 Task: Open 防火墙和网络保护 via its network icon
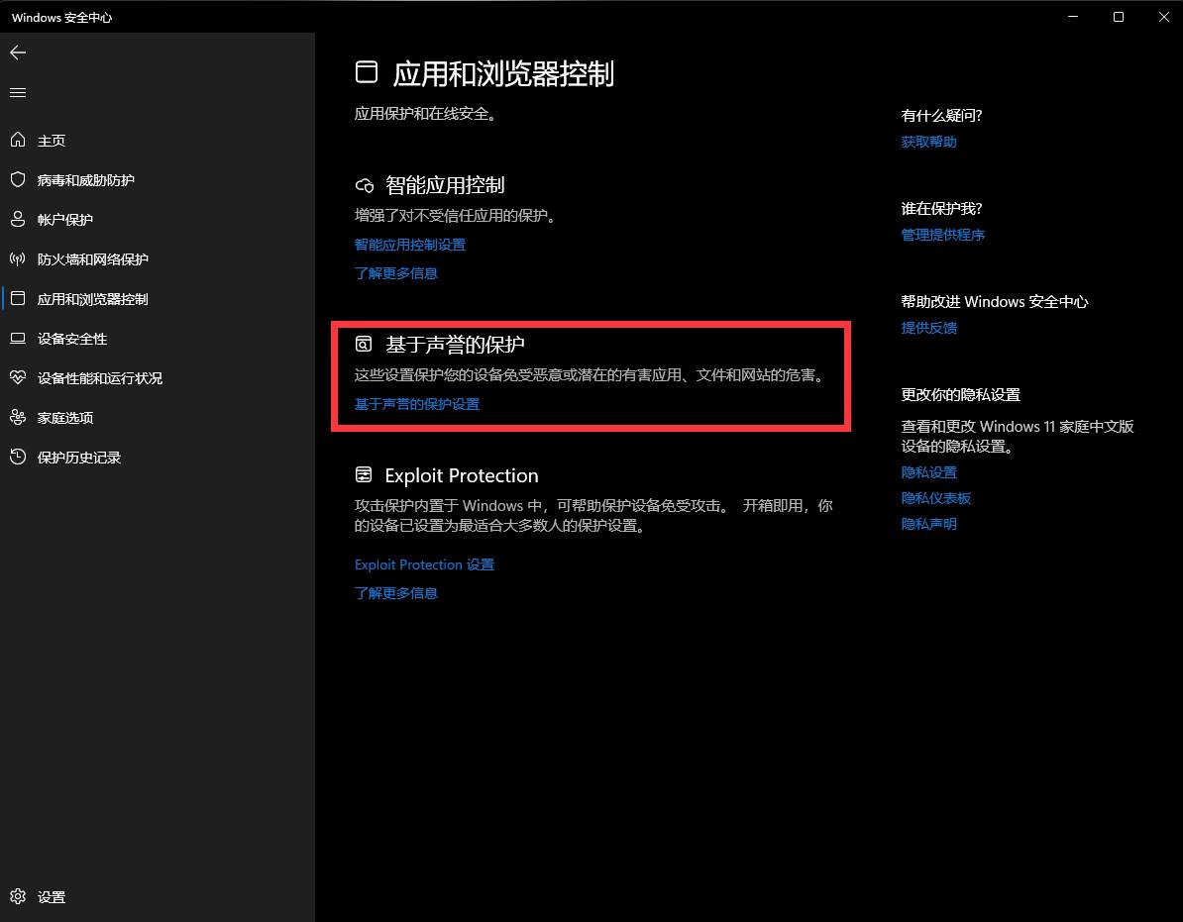tap(18, 258)
